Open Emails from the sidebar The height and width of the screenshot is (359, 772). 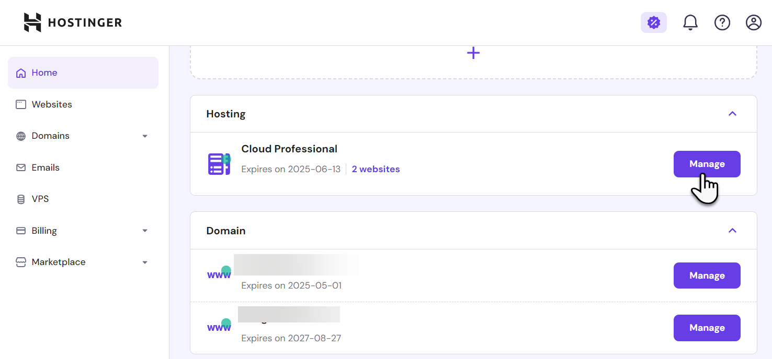[83, 167]
